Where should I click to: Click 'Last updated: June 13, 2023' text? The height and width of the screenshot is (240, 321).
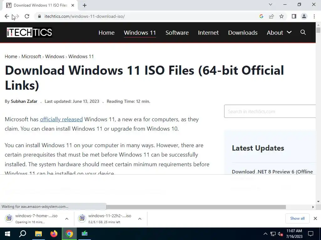72,101
